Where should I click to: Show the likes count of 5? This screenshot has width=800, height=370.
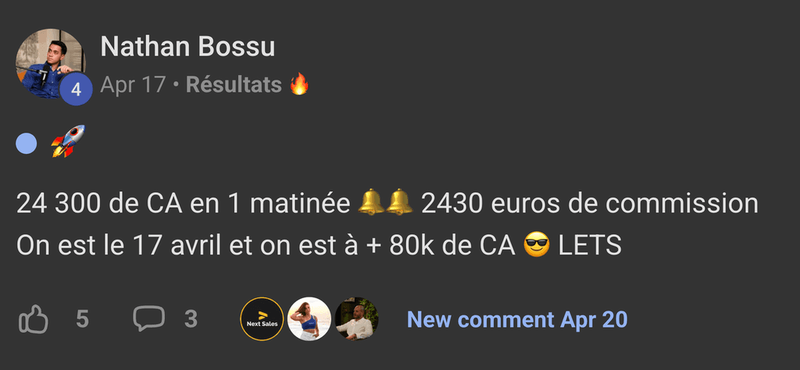pyautogui.click(x=83, y=319)
